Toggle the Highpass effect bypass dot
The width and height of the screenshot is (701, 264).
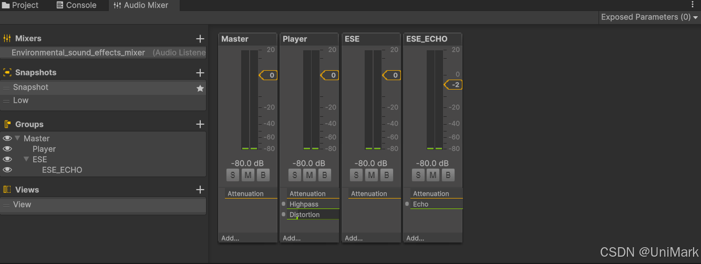[284, 204]
